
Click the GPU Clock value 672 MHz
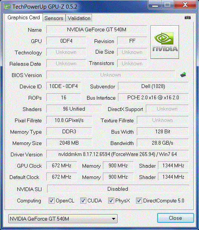click(62, 165)
